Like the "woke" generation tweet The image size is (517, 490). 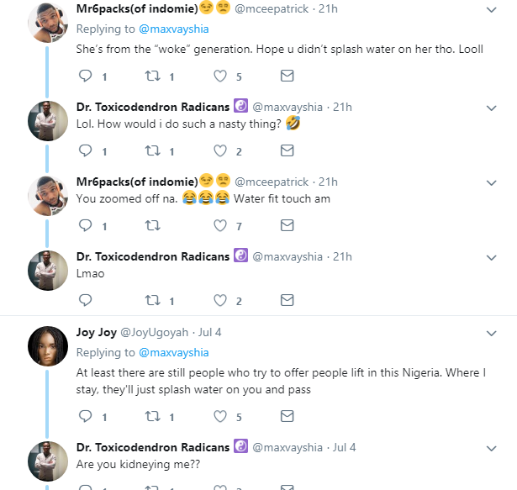pos(220,76)
